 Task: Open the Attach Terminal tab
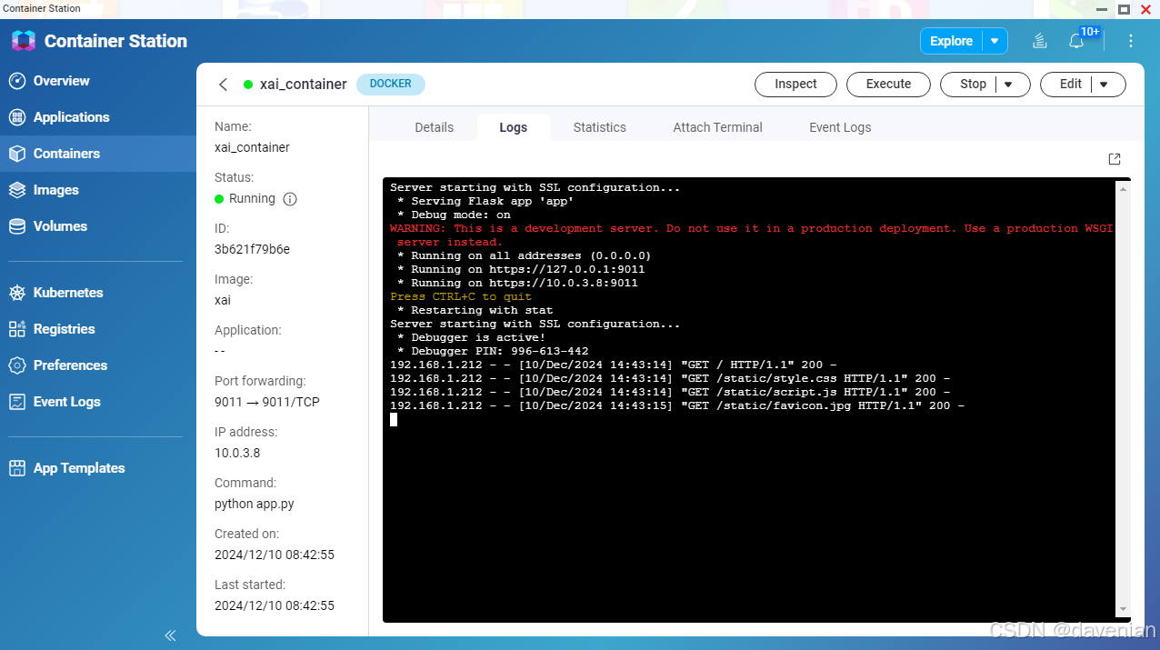click(x=718, y=127)
